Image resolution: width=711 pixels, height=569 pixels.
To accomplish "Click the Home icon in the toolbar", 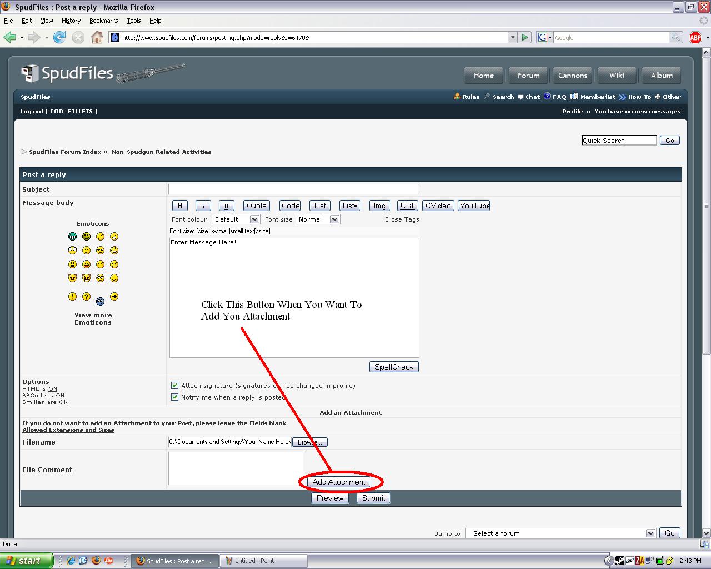I will pos(97,37).
